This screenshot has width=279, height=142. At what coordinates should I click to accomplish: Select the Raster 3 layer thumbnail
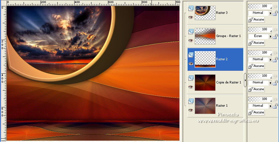(205, 13)
